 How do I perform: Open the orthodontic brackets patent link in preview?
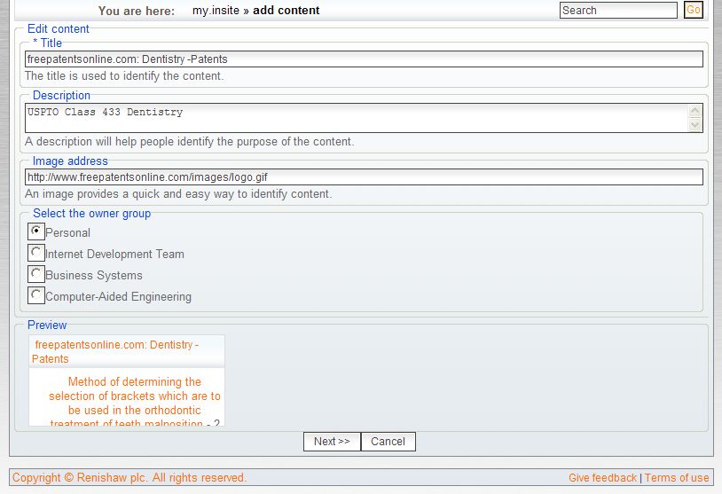click(x=134, y=403)
